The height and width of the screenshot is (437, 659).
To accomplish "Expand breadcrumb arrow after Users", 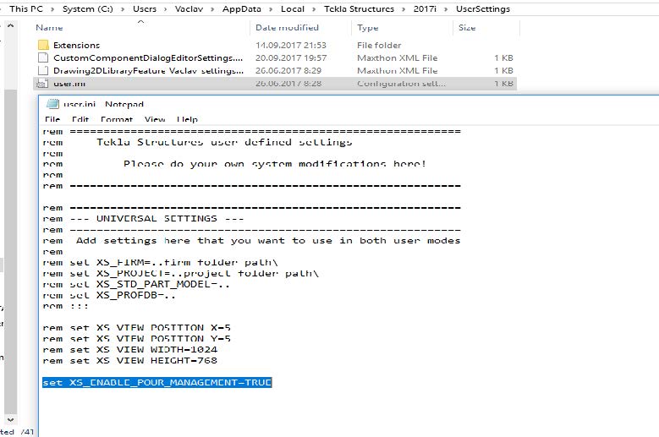I will point(166,9).
